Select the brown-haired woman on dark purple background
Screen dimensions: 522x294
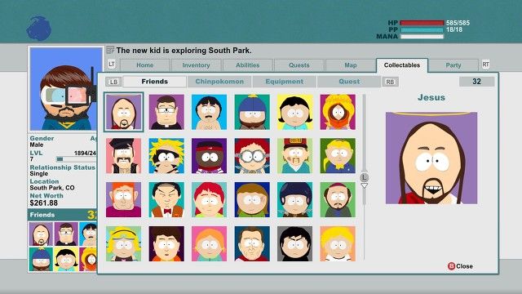coord(166,243)
